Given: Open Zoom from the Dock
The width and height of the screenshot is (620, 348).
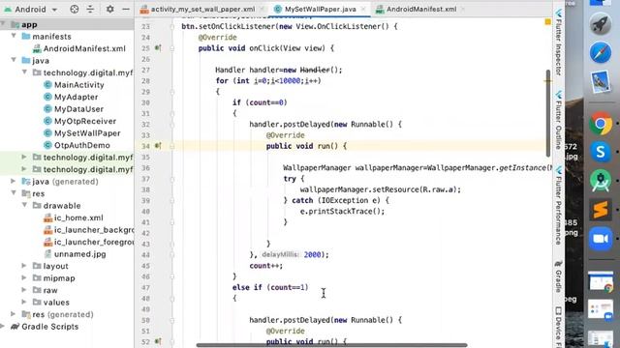Looking at the screenshot, I should point(601,239).
